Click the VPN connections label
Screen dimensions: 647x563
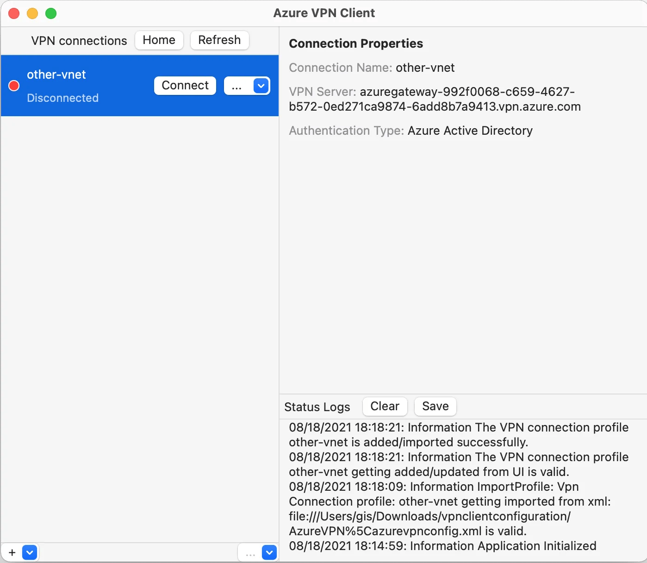79,41
